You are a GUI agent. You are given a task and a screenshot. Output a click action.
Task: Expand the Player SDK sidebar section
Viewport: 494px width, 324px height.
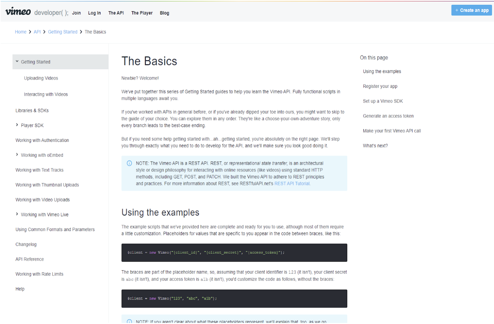click(x=17, y=125)
